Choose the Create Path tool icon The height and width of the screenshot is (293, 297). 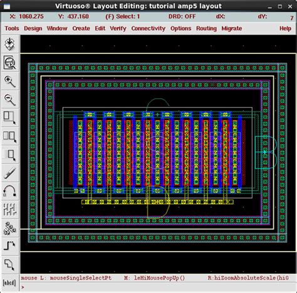[9, 246]
